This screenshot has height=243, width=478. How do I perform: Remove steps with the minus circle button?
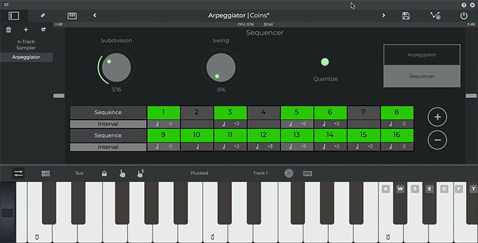[437, 139]
